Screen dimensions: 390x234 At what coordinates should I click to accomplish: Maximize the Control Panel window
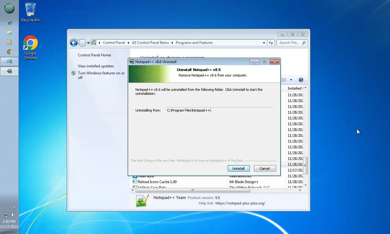pyautogui.click(x=292, y=34)
